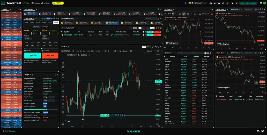267x135 pixels.
Task: Open the API Keys menu item
Action: [x=47, y=3]
